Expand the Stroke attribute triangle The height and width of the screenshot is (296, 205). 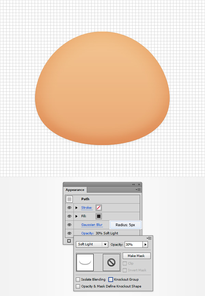pos(77,208)
